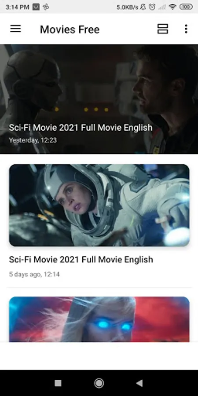Open featured banner with robot and man
This screenshot has width=198, height=396.
[99, 99]
